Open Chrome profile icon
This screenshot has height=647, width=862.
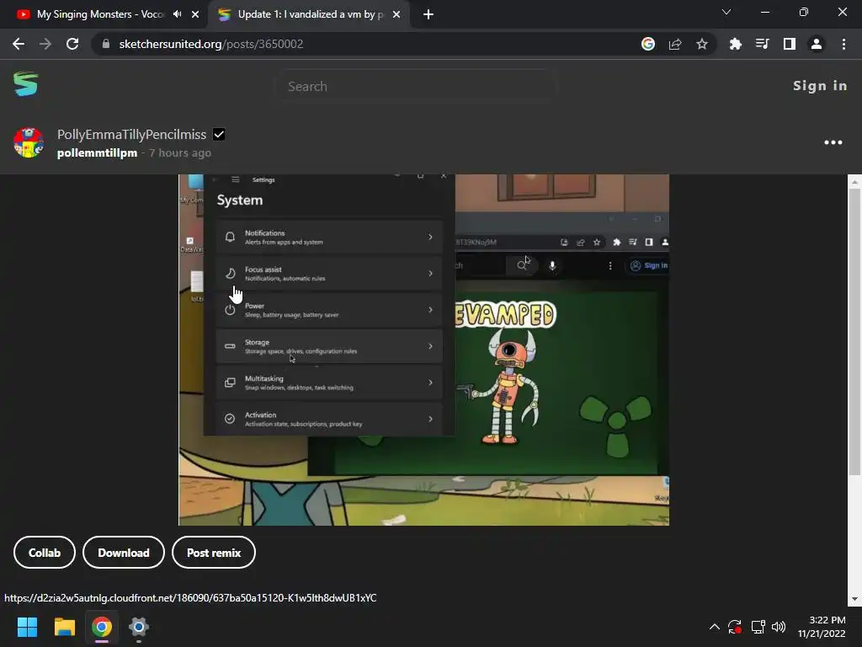click(817, 44)
